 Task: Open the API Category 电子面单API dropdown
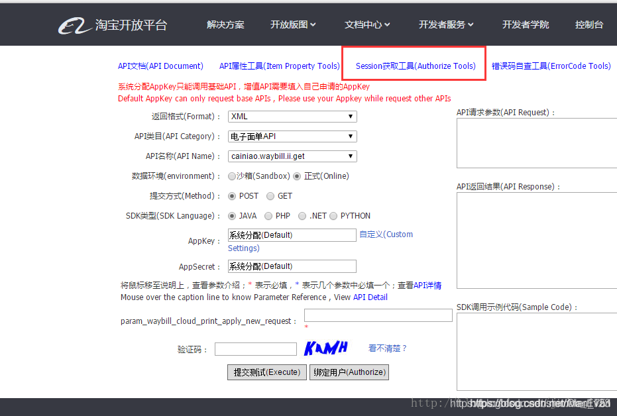pos(292,136)
